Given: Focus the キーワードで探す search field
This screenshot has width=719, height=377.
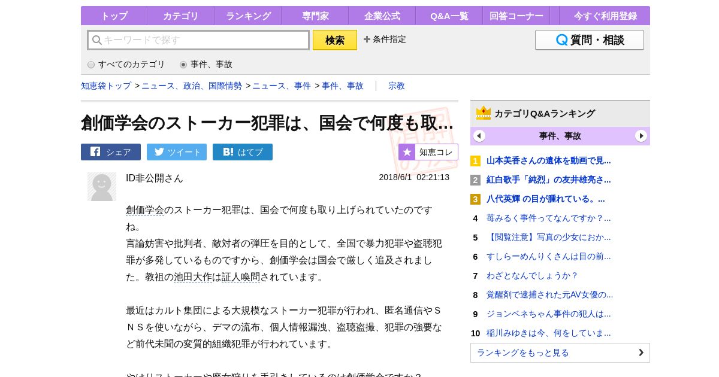Looking at the screenshot, I should [198, 40].
